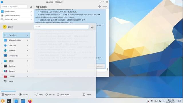Show hidden tray icons arrow

[164, 101]
